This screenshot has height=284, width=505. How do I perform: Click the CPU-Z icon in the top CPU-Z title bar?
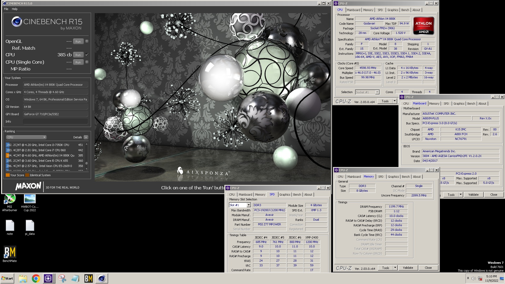tap(336, 3)
